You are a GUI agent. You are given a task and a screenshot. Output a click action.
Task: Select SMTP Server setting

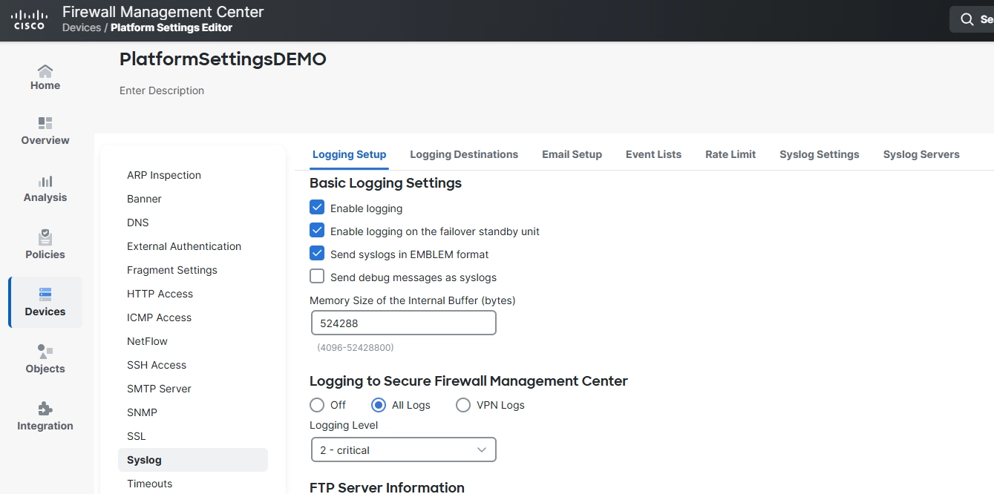[159, 389]
